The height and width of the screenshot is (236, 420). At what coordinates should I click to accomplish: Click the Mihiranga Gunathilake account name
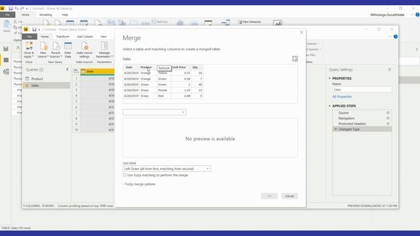[387, 15]
